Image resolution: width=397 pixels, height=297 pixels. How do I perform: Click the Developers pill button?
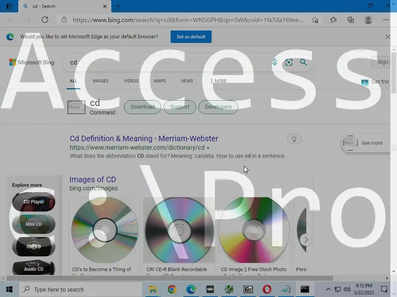pyautogui.click(x=218, y=107)
